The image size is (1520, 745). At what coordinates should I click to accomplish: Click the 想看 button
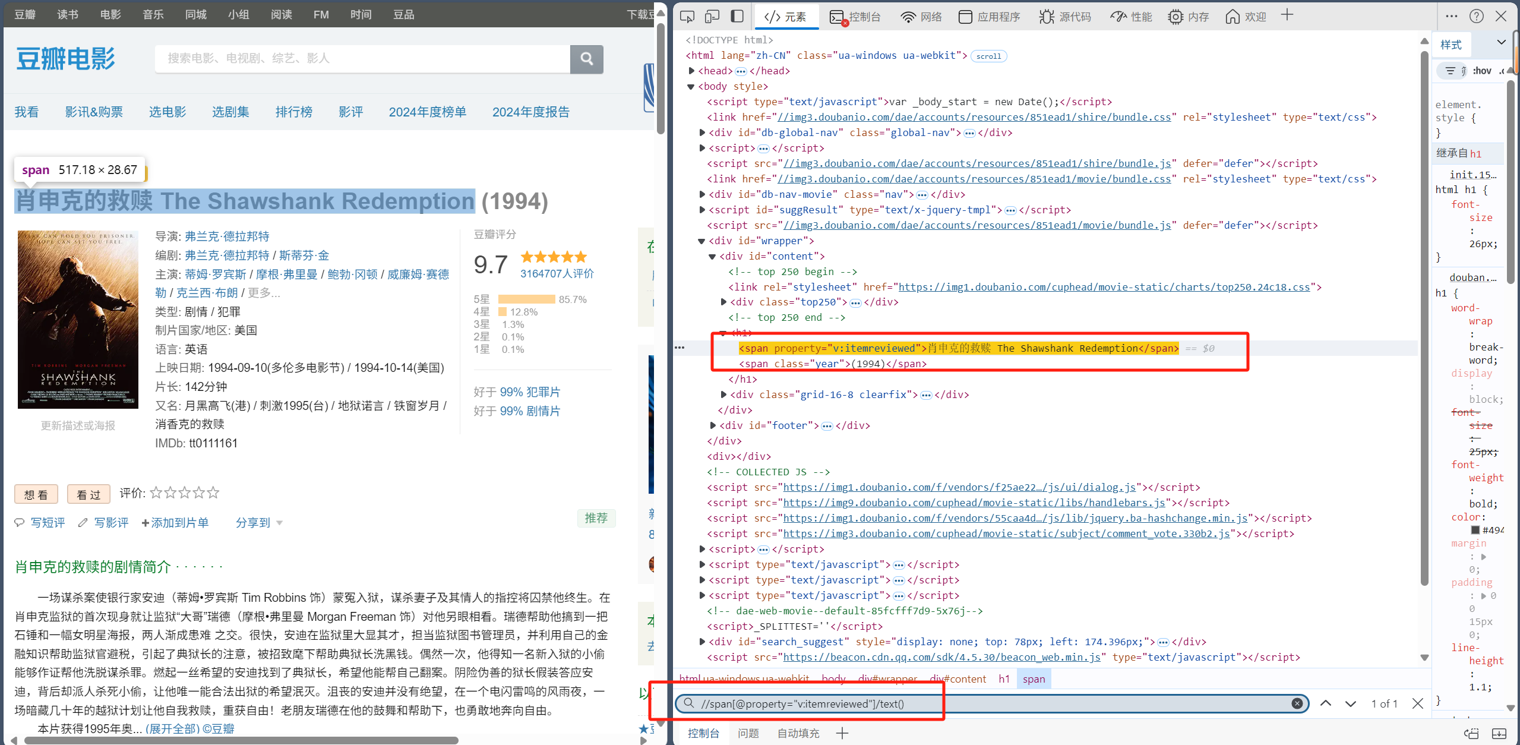36,494
